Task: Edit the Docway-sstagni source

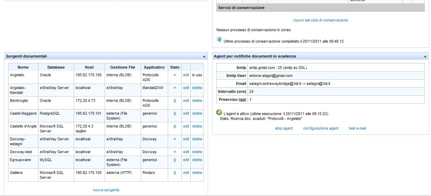Action: click(x=186, y=139)
